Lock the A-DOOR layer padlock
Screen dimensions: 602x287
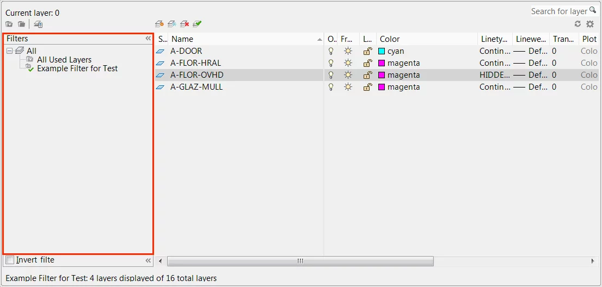coord(368,51)
